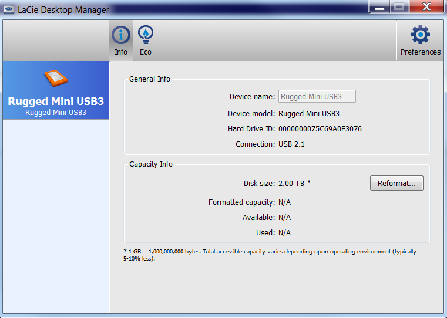
Task: Close the LaCie Desktop Manager window
Action: [426, 6]
